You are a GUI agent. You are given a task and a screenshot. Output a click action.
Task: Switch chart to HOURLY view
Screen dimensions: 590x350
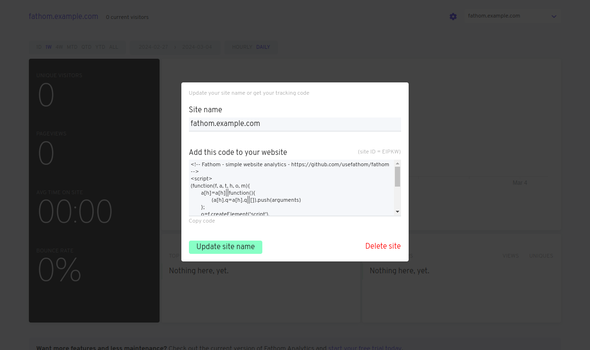[242, 47]
